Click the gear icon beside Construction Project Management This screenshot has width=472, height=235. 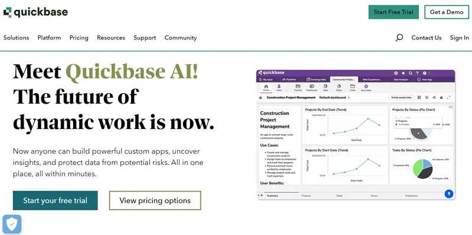pyautogui.click(x=260, y=98)
